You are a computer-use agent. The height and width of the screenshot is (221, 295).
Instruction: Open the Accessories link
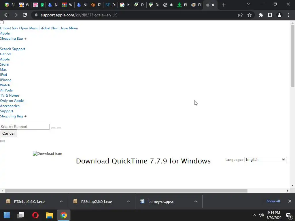(x=10, y=106)
